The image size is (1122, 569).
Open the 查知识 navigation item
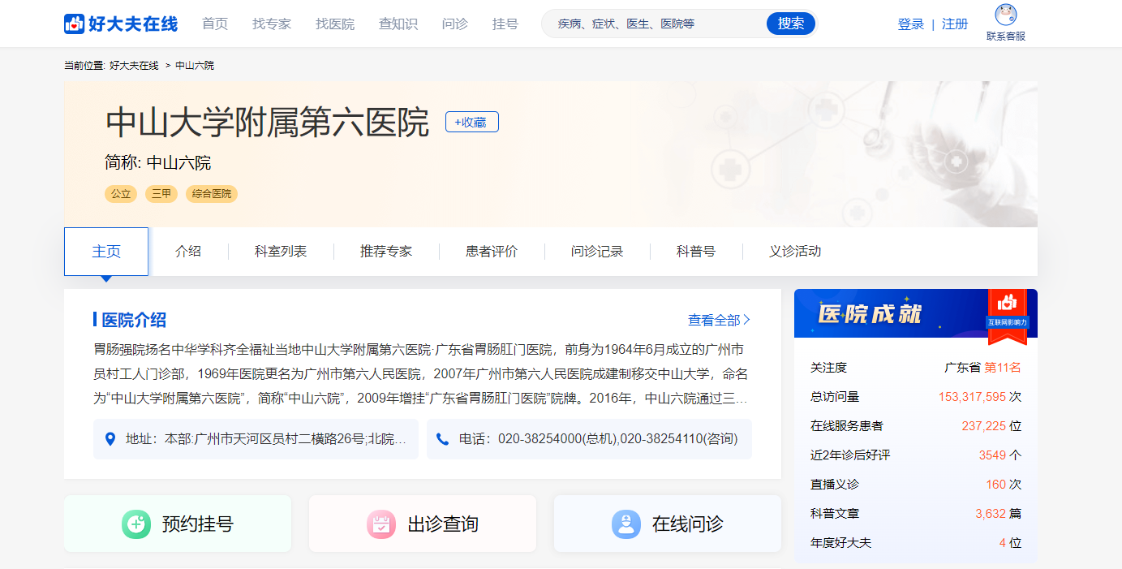click(x=398, y=24)
